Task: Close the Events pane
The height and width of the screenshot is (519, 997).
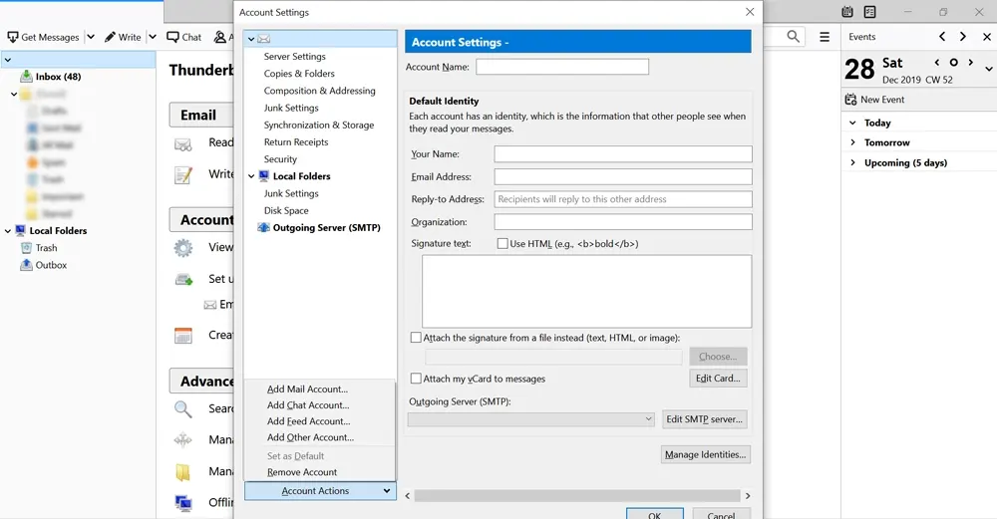Action: 987,37
